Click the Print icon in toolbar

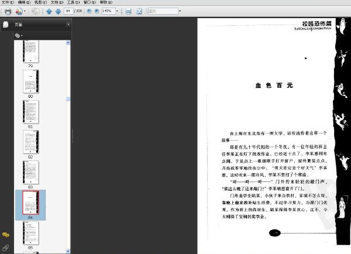pyautogui.click(x=8, y=11)
